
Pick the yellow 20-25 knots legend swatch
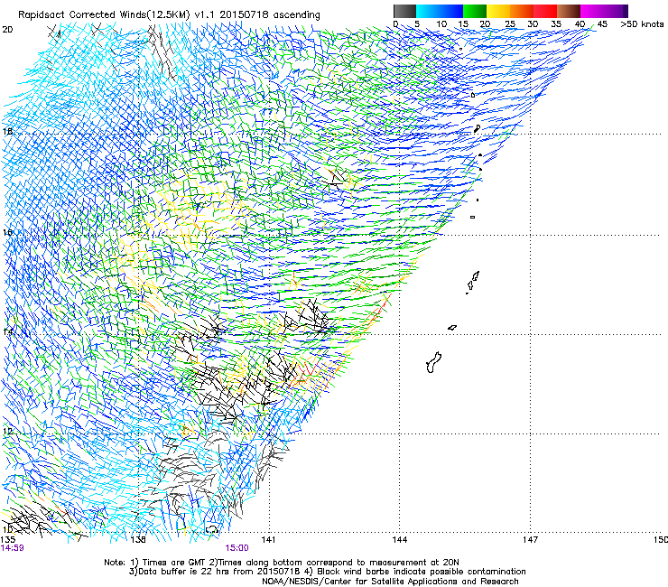pos(498,11)
